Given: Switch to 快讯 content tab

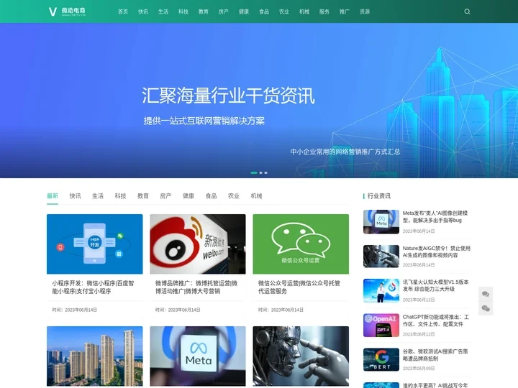Looking at the screenshot, I should click(x=75, y=196).
